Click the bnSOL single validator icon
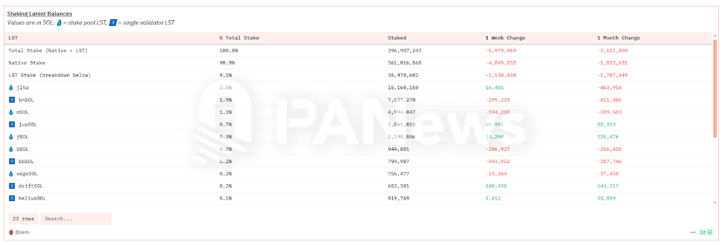The width and height of the screenshot is (725, 245). [x=12, y=100]
